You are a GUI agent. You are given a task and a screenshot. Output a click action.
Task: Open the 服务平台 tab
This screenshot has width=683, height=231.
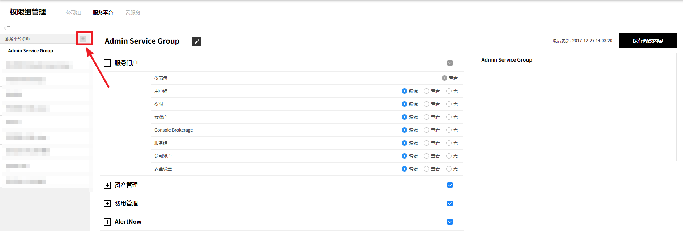[103, 13]
